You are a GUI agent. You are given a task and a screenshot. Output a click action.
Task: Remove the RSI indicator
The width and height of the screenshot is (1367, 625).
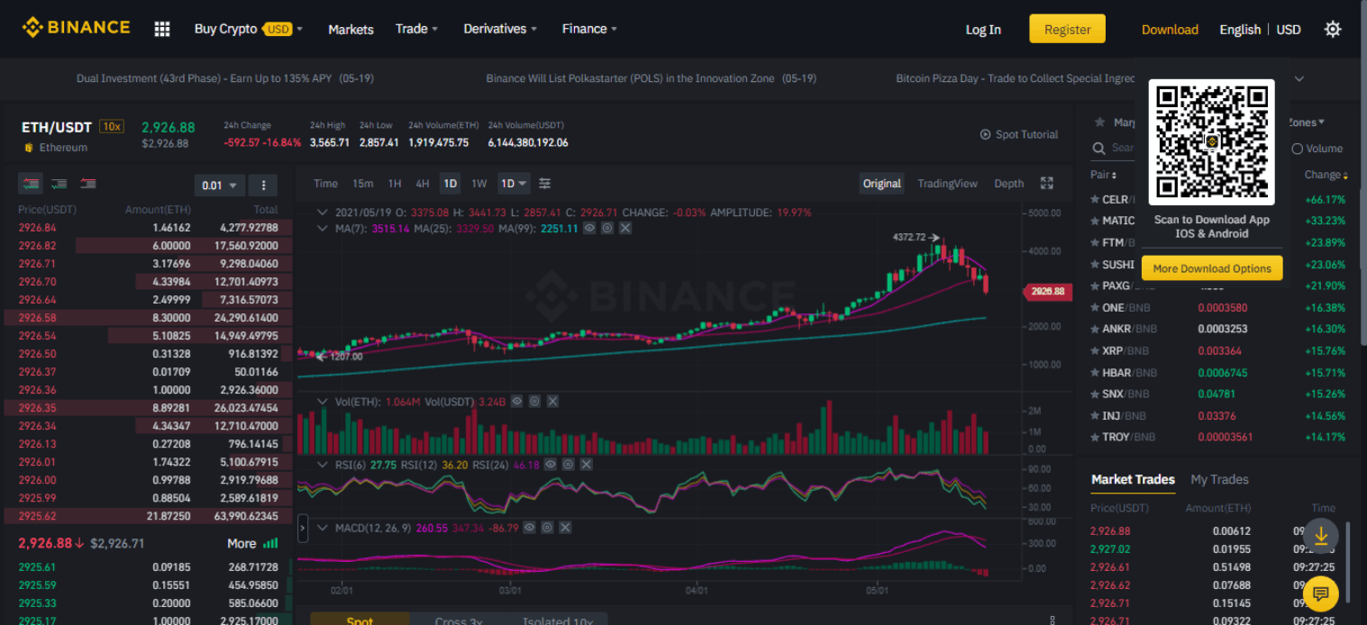click(586, 465)
